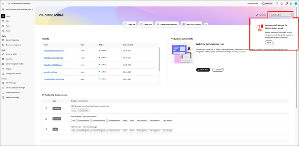Viewport: 299px width, 146px height.
Task: Click the AEM Showcase organization in the header
Action: tap(253, 4)
